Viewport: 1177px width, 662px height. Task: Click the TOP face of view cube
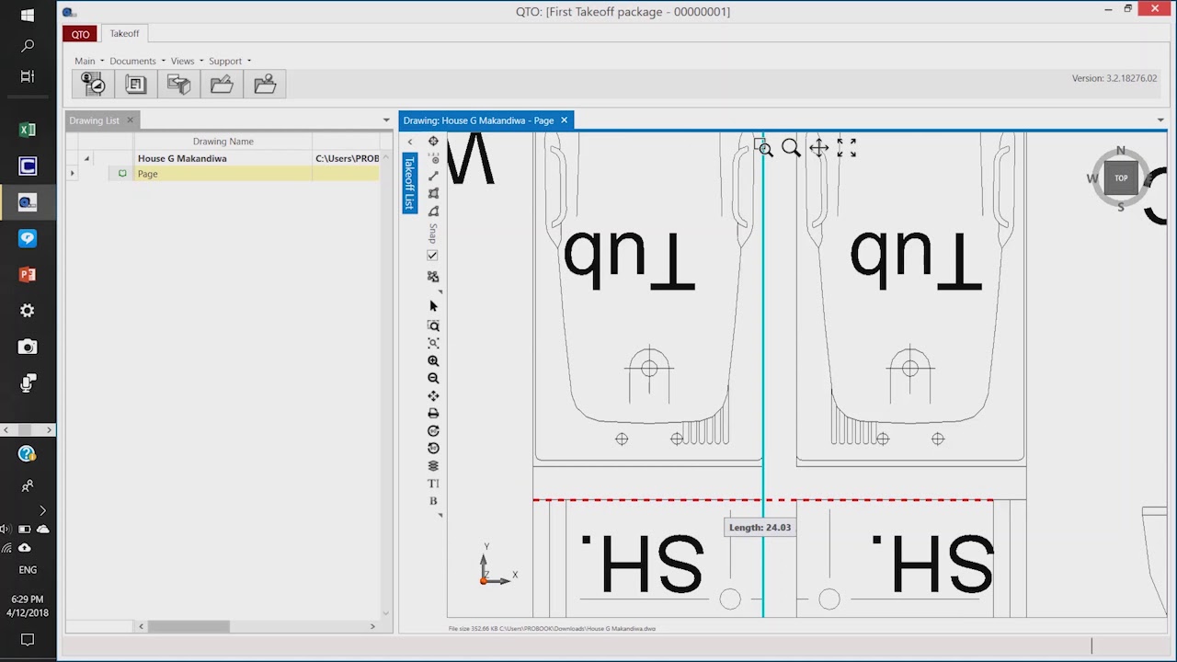[1121, 178]
